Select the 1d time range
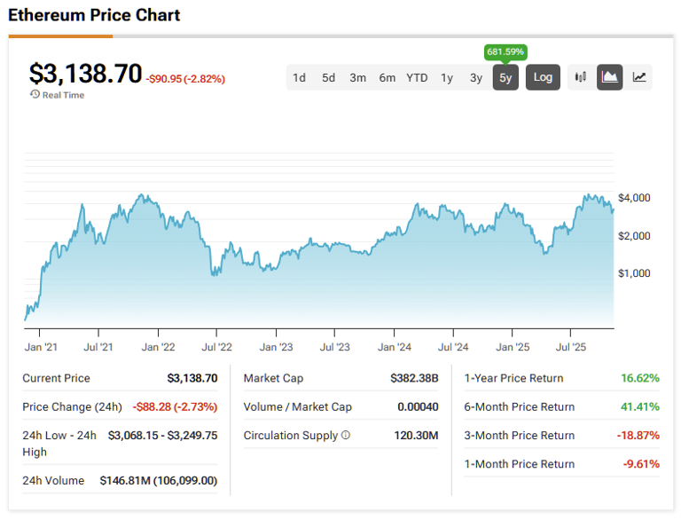This screenshot has width=681, height=520. pyautogui.click(x=300, y=77)
